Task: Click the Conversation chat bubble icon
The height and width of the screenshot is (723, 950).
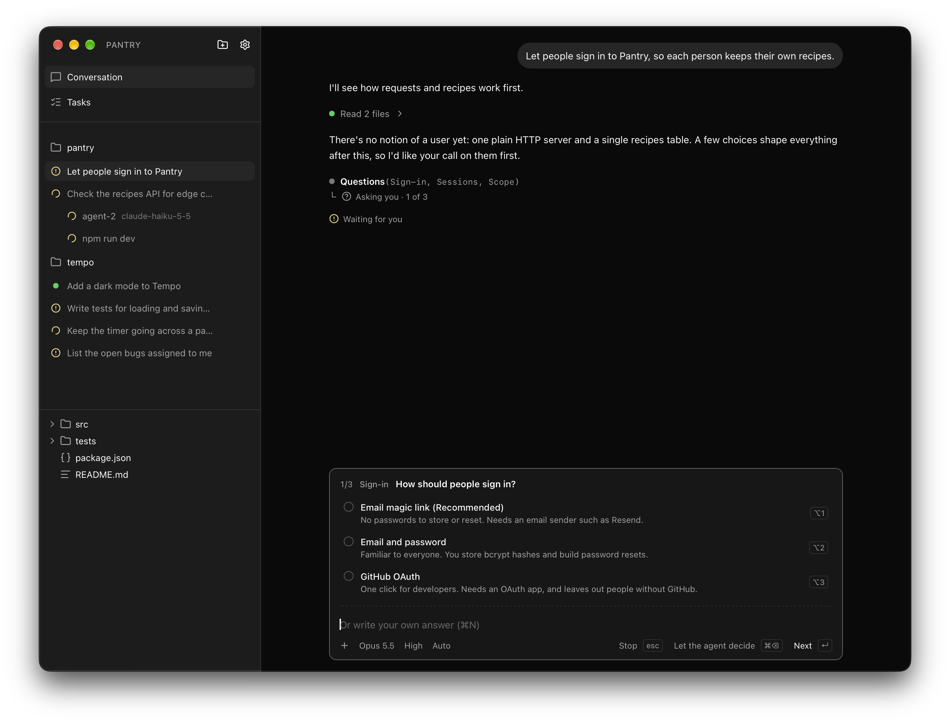Action: [x=56, y=77]
